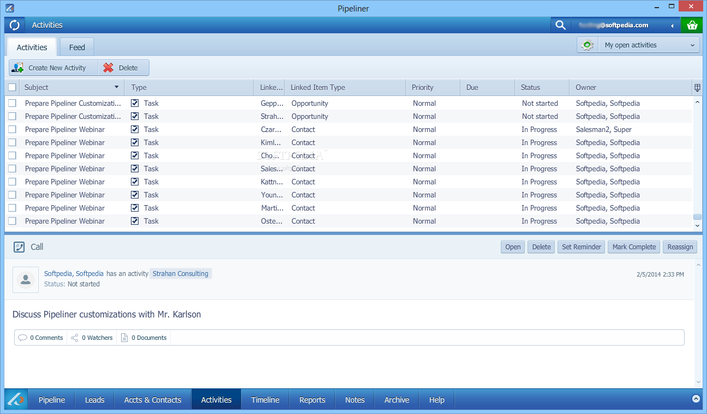Screen dimensions: 707x414
Task: Click the activities list scroll-up arrow
Action: (x=697, y=102)
